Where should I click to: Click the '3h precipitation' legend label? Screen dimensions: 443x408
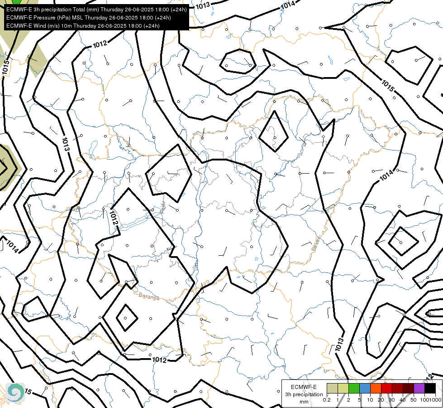pyautogui.click(x=304, y=394)
